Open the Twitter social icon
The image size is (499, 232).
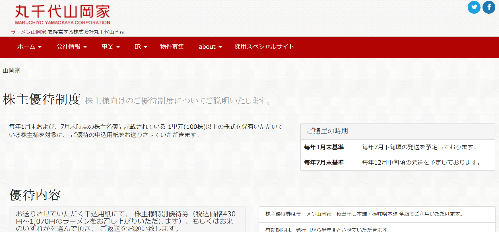474,7
